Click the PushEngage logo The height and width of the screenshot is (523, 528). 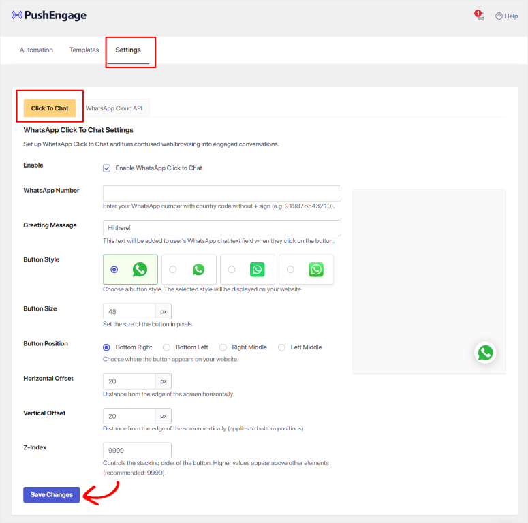pyautogui.click(x=49, y=15)
